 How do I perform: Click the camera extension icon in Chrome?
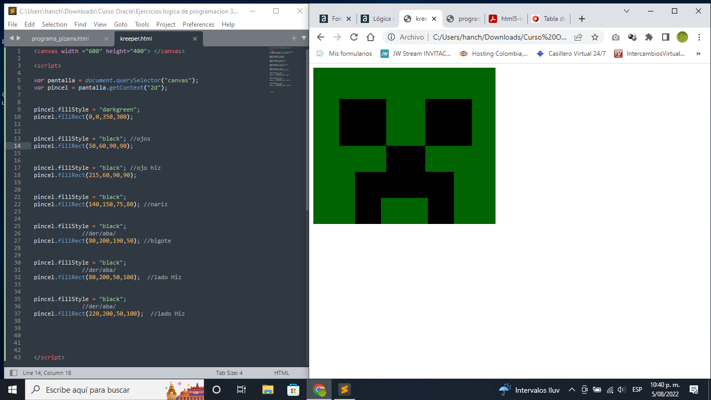pyautogui.click(x=616, y=37)
